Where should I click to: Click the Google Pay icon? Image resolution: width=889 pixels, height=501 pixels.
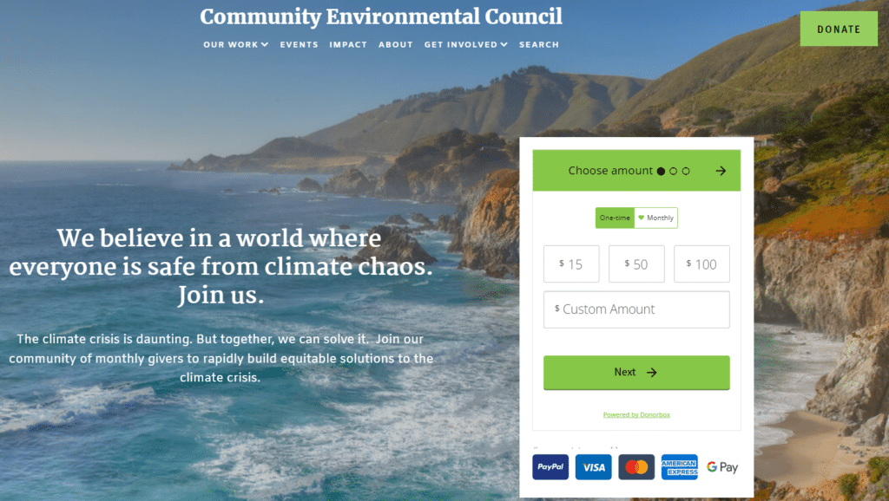721,466
